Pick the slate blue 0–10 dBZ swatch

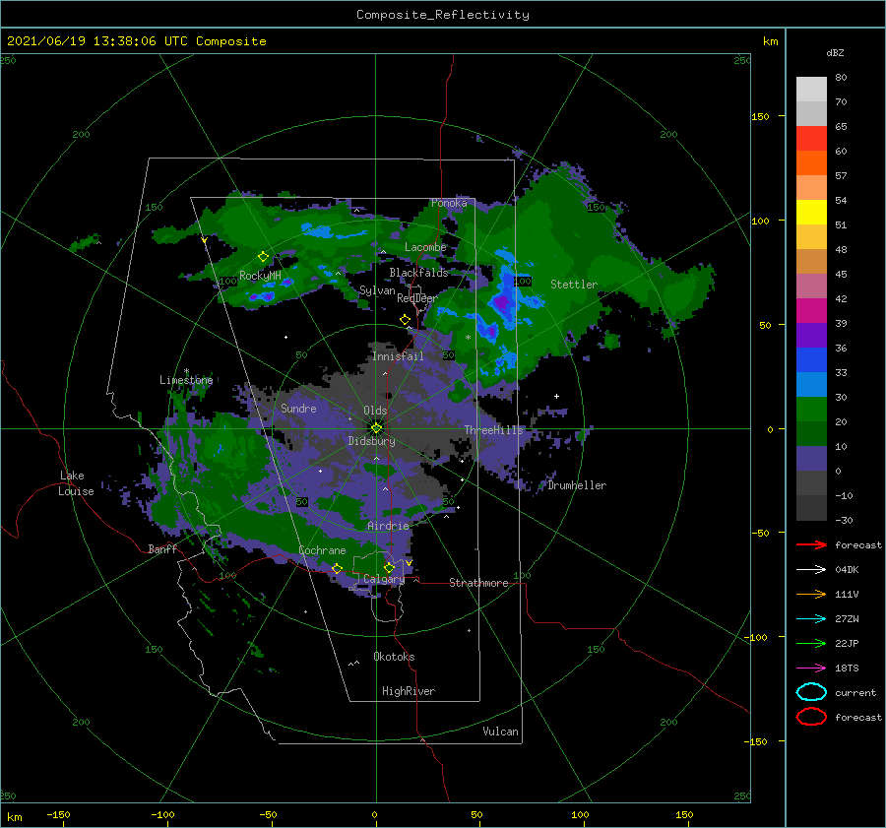(811, 459)
